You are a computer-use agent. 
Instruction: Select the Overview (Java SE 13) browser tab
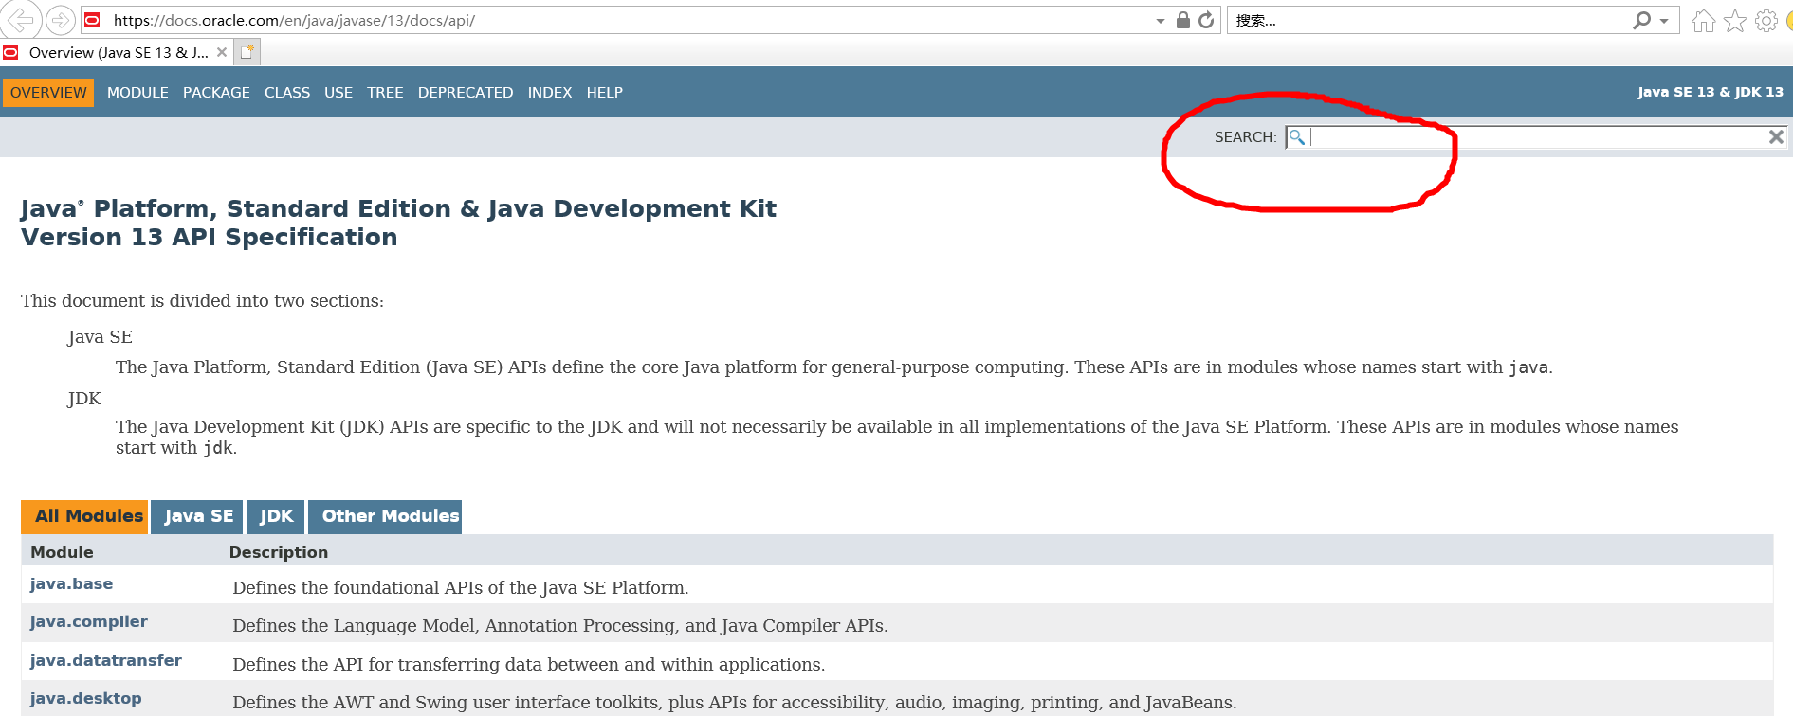[x=118, y=53]
